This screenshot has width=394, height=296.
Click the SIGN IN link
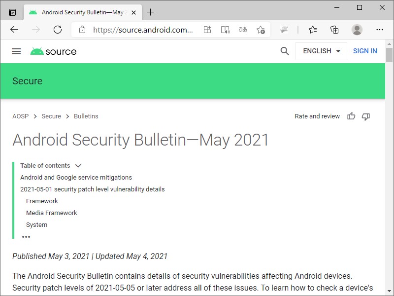[365, 51]
